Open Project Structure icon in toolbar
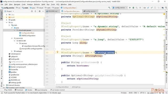 [x=163, y=8]
